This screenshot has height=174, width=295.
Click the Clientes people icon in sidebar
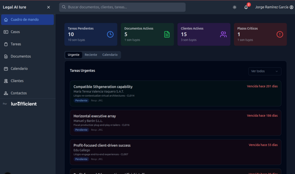click(6, 81)
